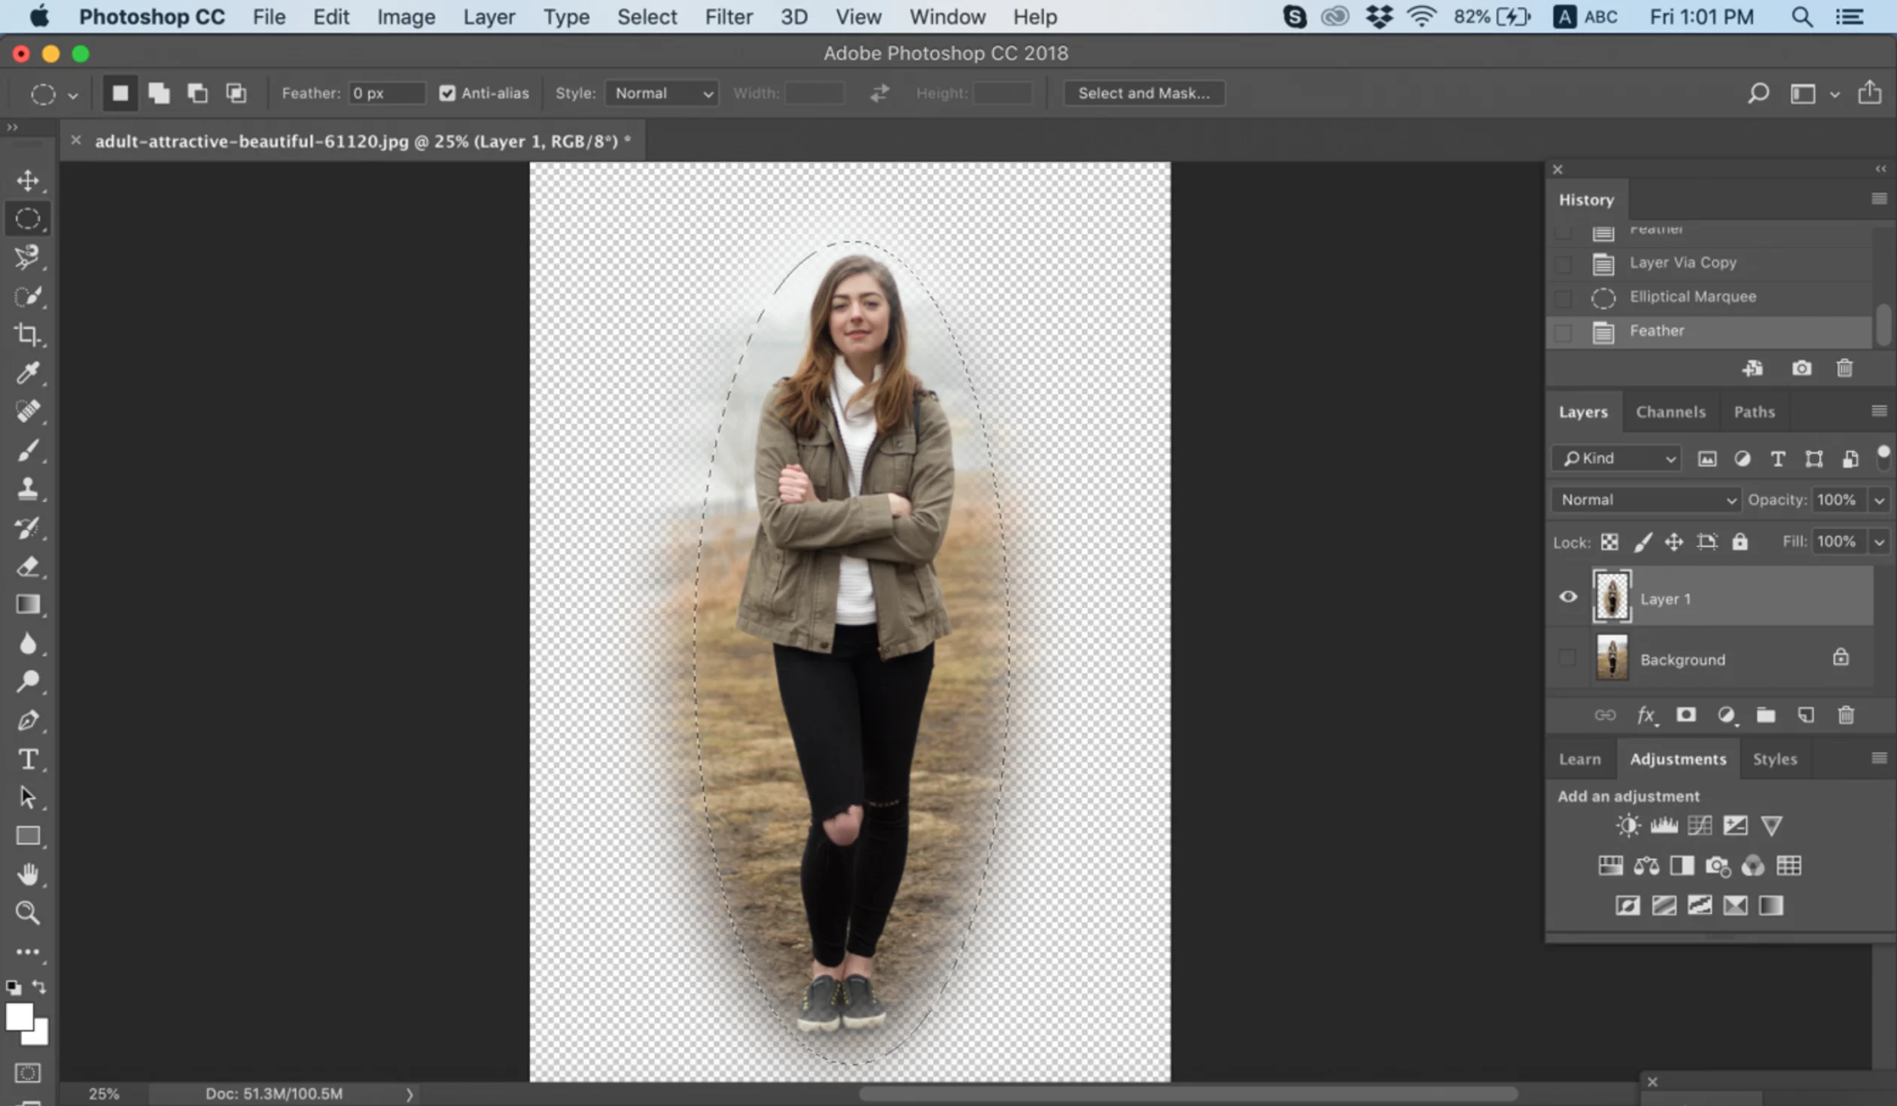Select the Elliptical Marquee tool
This screenshot has width=1897, height=1106.
[29, 218]
